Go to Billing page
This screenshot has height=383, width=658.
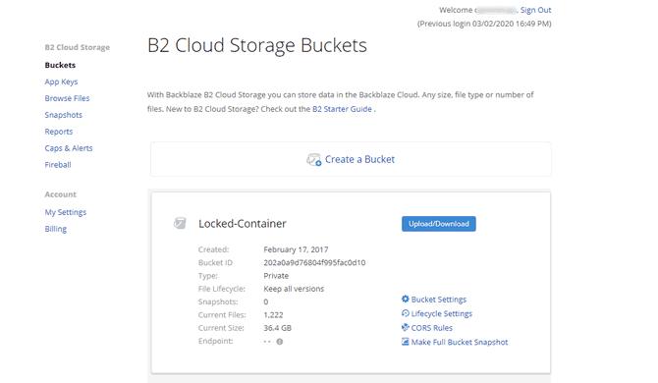(x=56, y=229)
